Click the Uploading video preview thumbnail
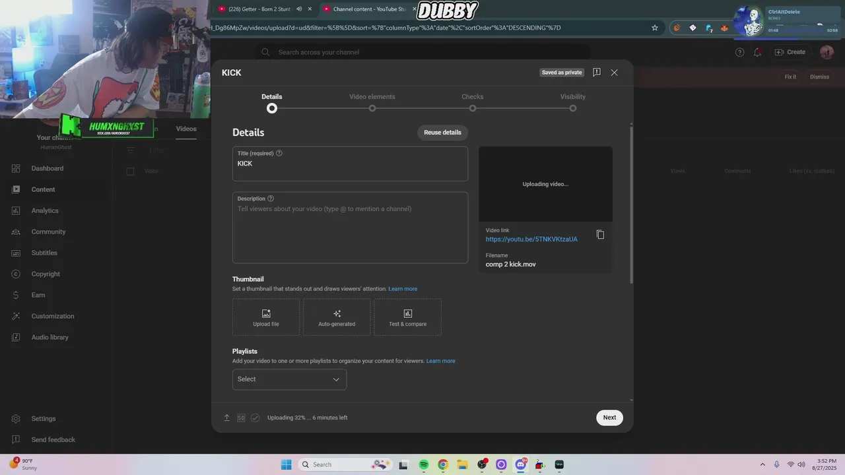The image size is (845, 475). (545, 184)
